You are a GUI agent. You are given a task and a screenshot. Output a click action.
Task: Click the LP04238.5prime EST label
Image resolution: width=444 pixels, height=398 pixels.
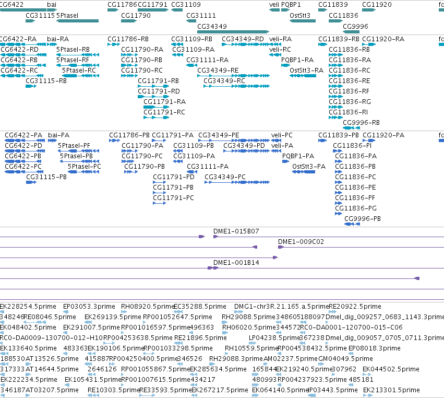[274, 337]
